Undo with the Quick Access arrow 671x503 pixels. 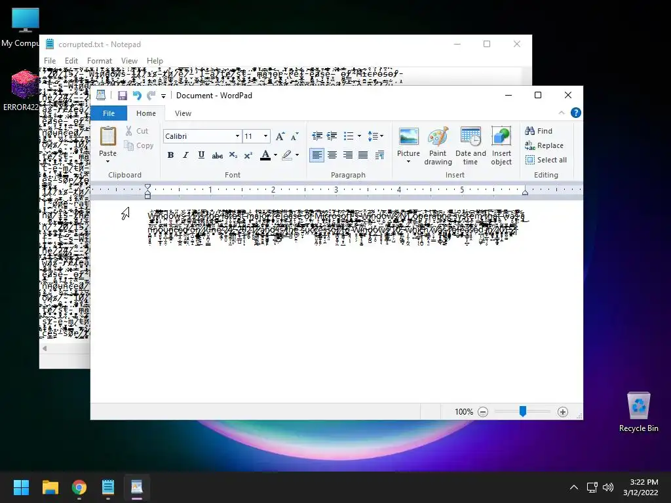pos(137,96)
